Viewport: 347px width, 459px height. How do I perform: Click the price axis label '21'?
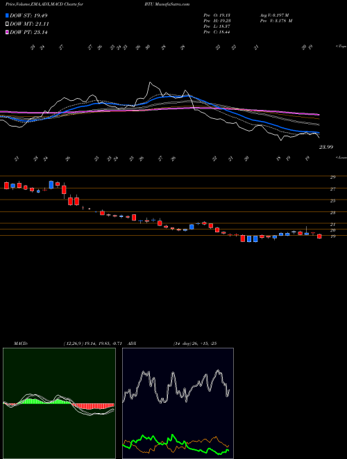point(332,225)
